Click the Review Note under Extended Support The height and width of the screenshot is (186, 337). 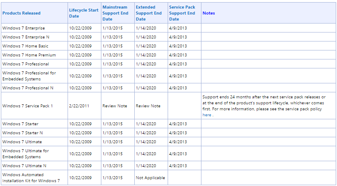pos(148,106)
